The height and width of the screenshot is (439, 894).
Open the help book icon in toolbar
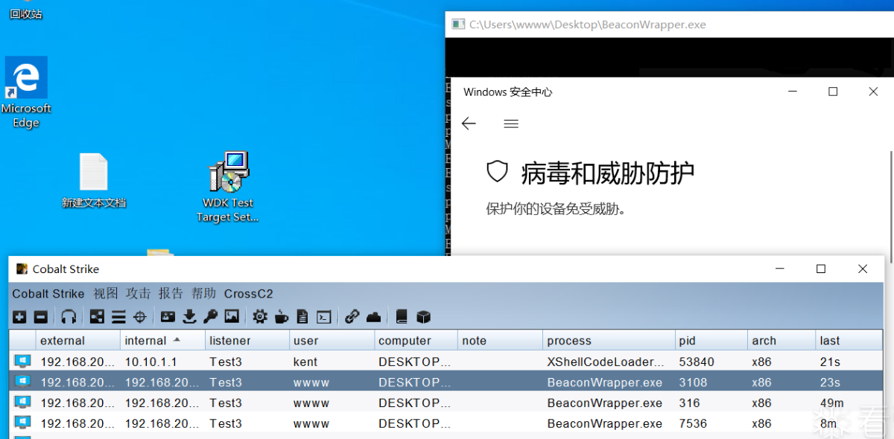point(402,317)
